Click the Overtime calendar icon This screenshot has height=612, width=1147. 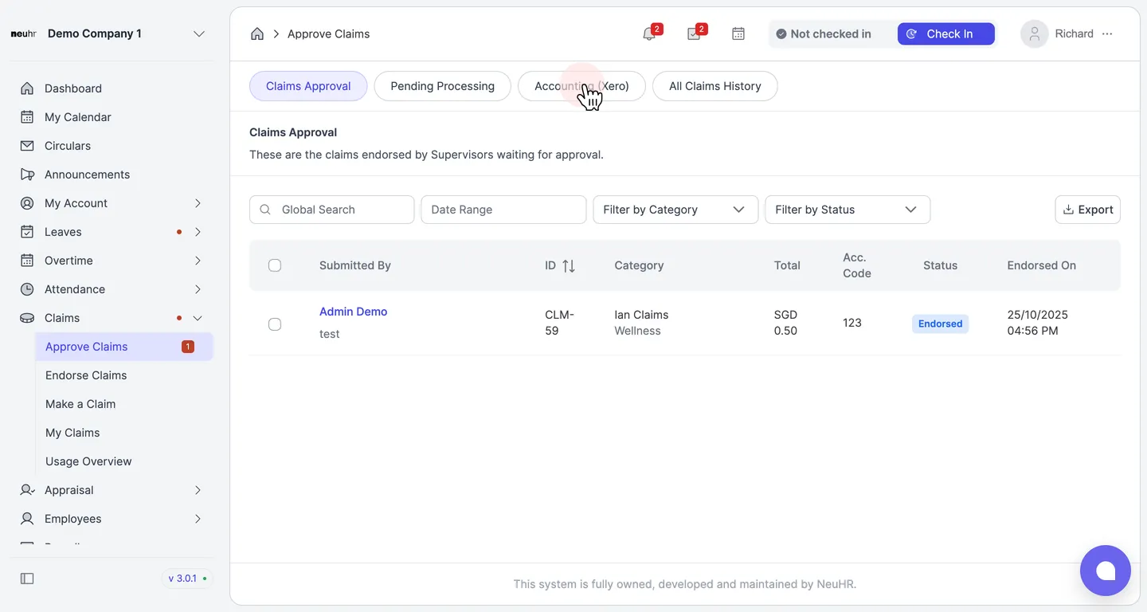[27, 261]
